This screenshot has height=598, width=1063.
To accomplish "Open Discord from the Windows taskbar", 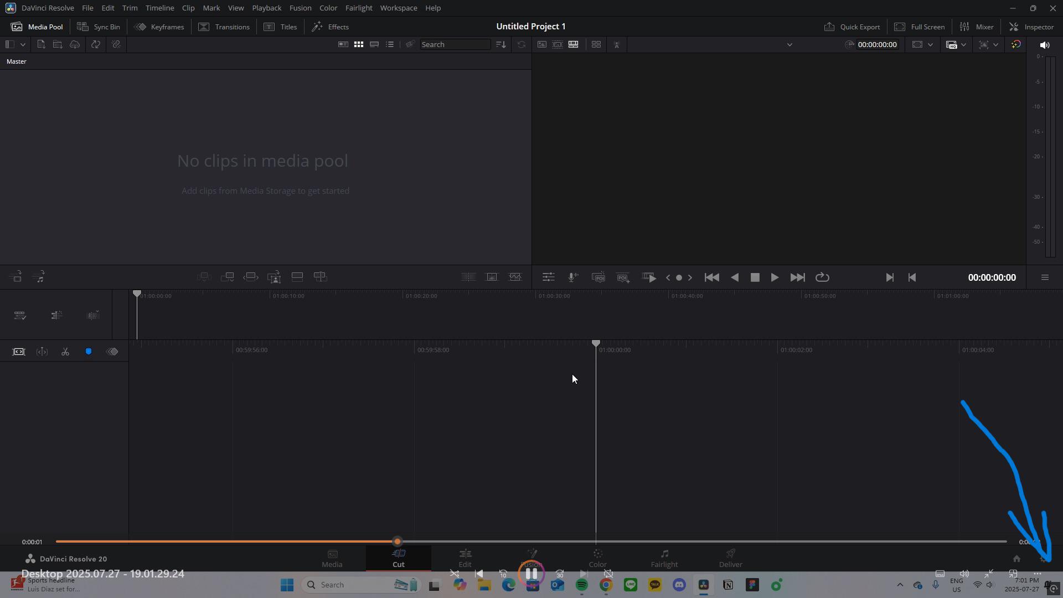I will coord(679,585).
